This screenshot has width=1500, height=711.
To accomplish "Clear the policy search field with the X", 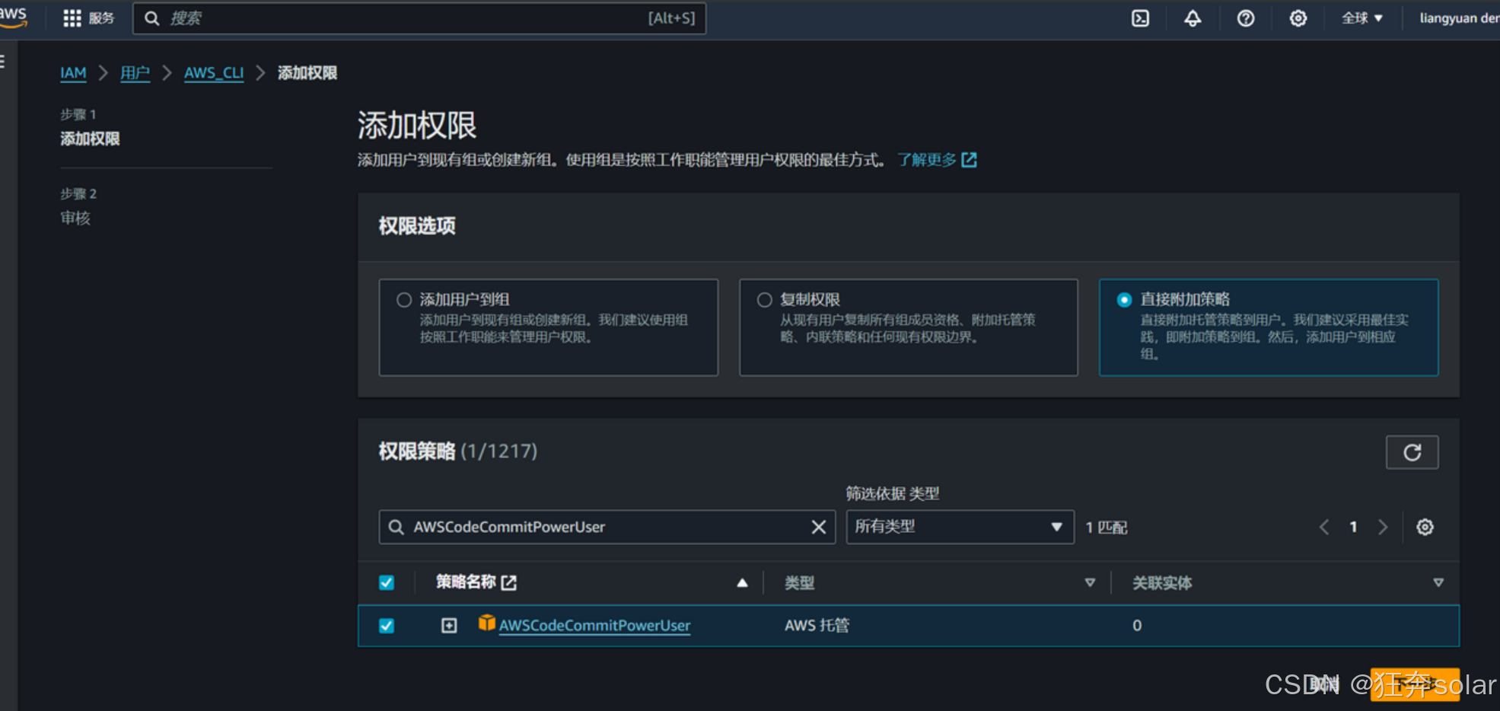I will 818,527.
